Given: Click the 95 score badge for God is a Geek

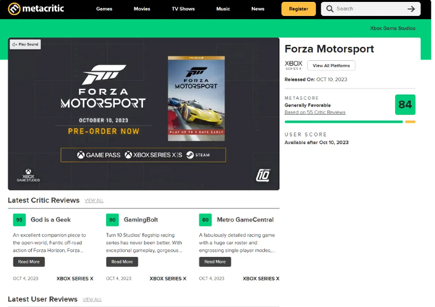Looking at the screenshot, I should tap(20, 219).
